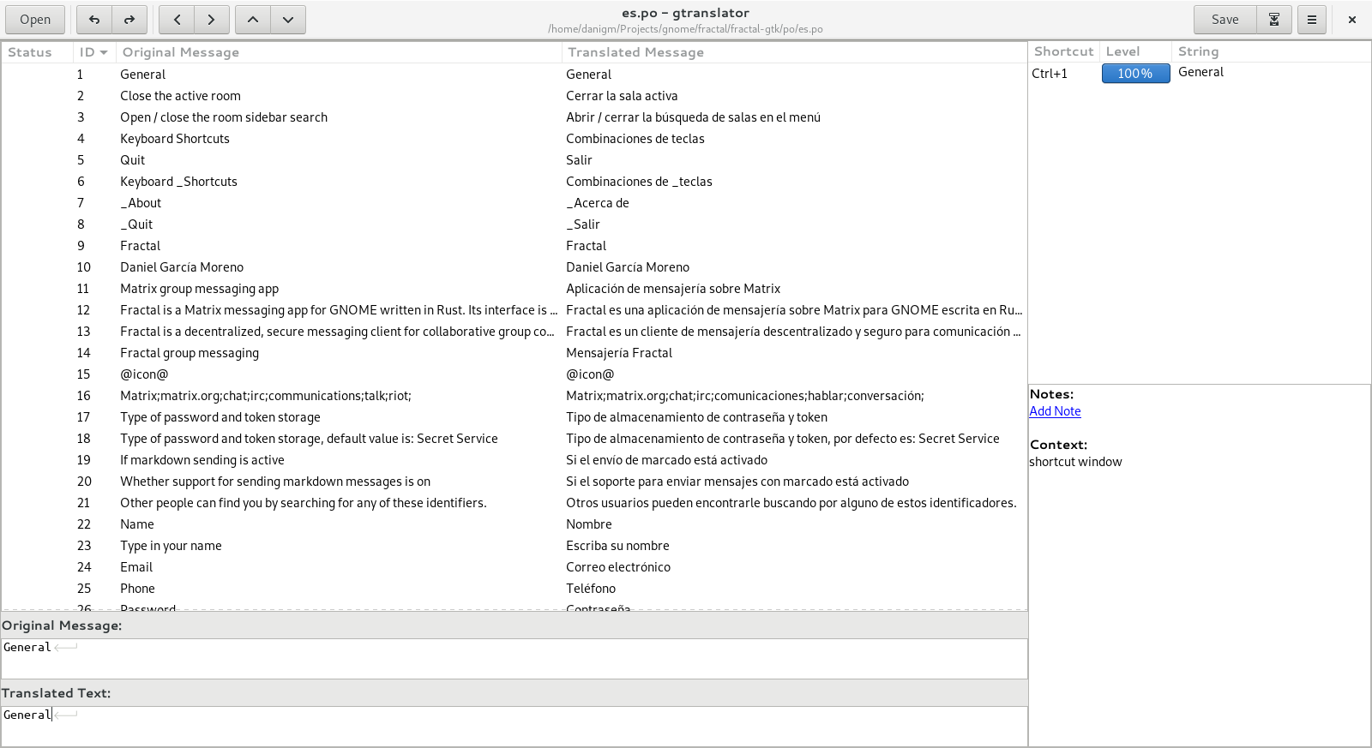Select the 'Daniel García Moreno' original message
This screenshot has height=748, width=1372.
tap(182, 267)
